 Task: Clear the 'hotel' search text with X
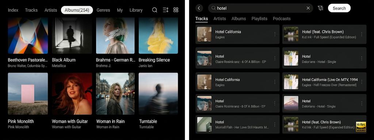pos(308,8)
